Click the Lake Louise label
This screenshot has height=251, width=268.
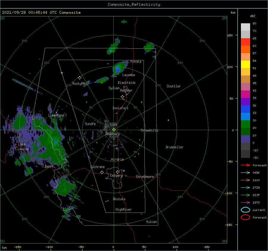[23, 147]
